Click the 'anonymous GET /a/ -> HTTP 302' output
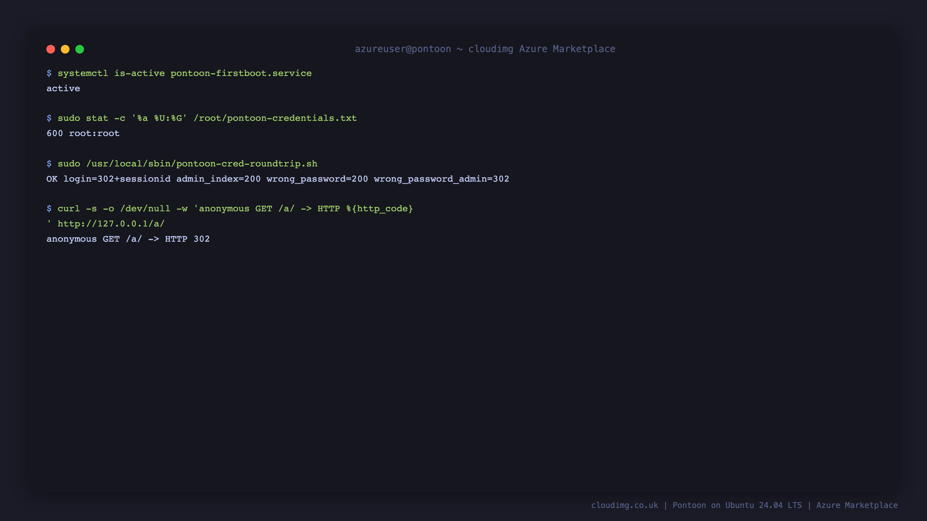927x521 pixels. point(128,239)
